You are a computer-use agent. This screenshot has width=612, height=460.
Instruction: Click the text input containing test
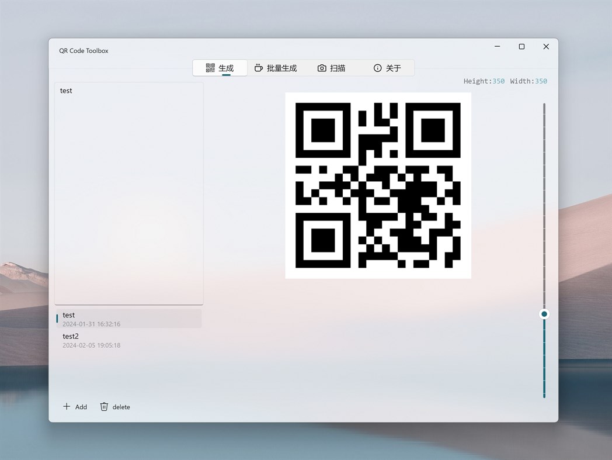pos(128,193)
